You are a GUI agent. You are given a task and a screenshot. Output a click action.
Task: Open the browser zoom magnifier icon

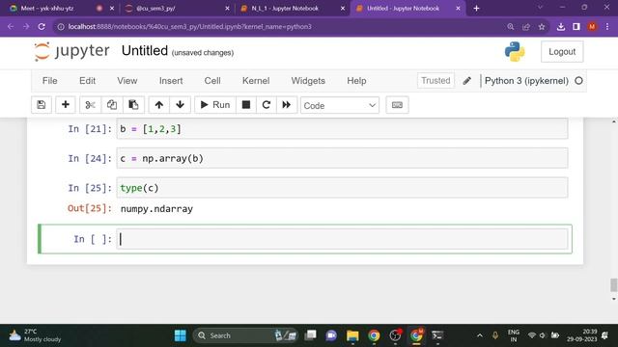click(x=511, y=27)
